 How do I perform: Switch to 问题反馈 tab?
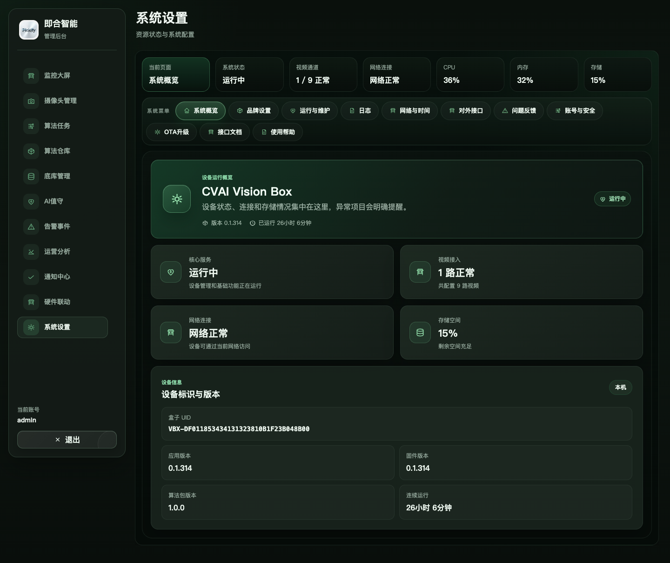click(x=519, y=110)
